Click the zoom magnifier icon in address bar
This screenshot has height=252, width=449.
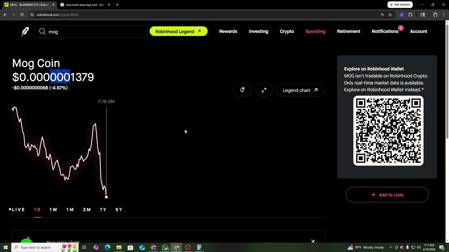(x=382, y=15)
